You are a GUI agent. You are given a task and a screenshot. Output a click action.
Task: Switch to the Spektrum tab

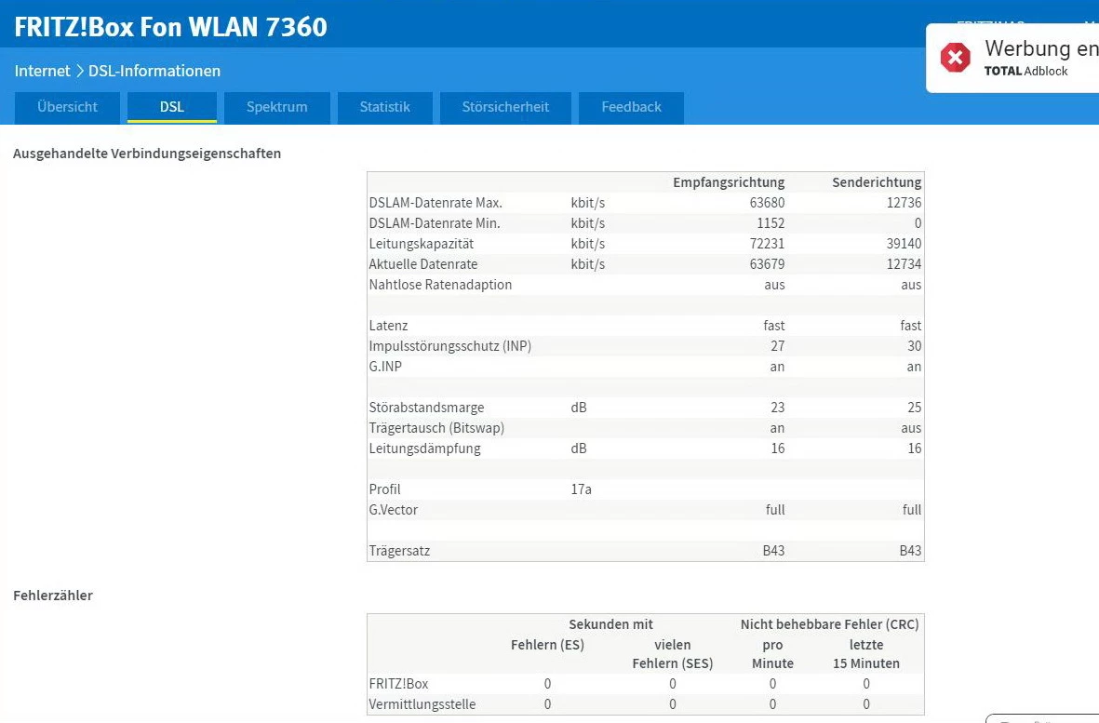coord(276,107)
